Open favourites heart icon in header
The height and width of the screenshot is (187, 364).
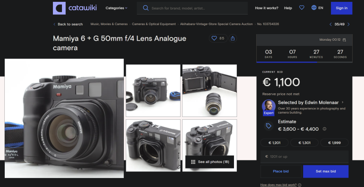pos(302,8)
